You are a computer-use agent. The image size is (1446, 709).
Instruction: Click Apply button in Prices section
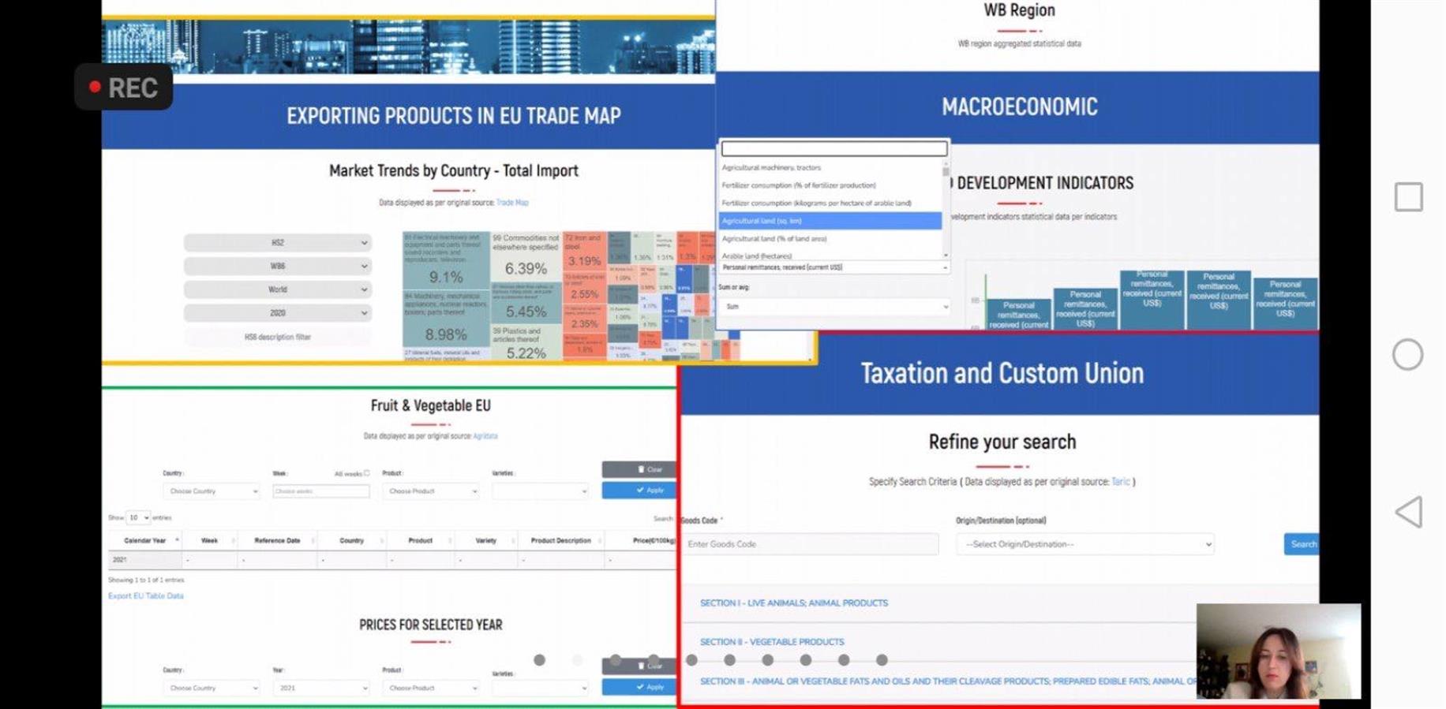(x=639, y=687)
